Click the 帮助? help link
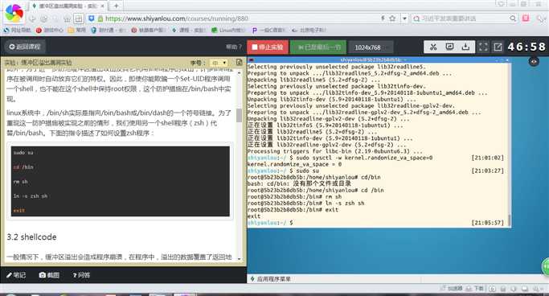 [x=234, y=47]
